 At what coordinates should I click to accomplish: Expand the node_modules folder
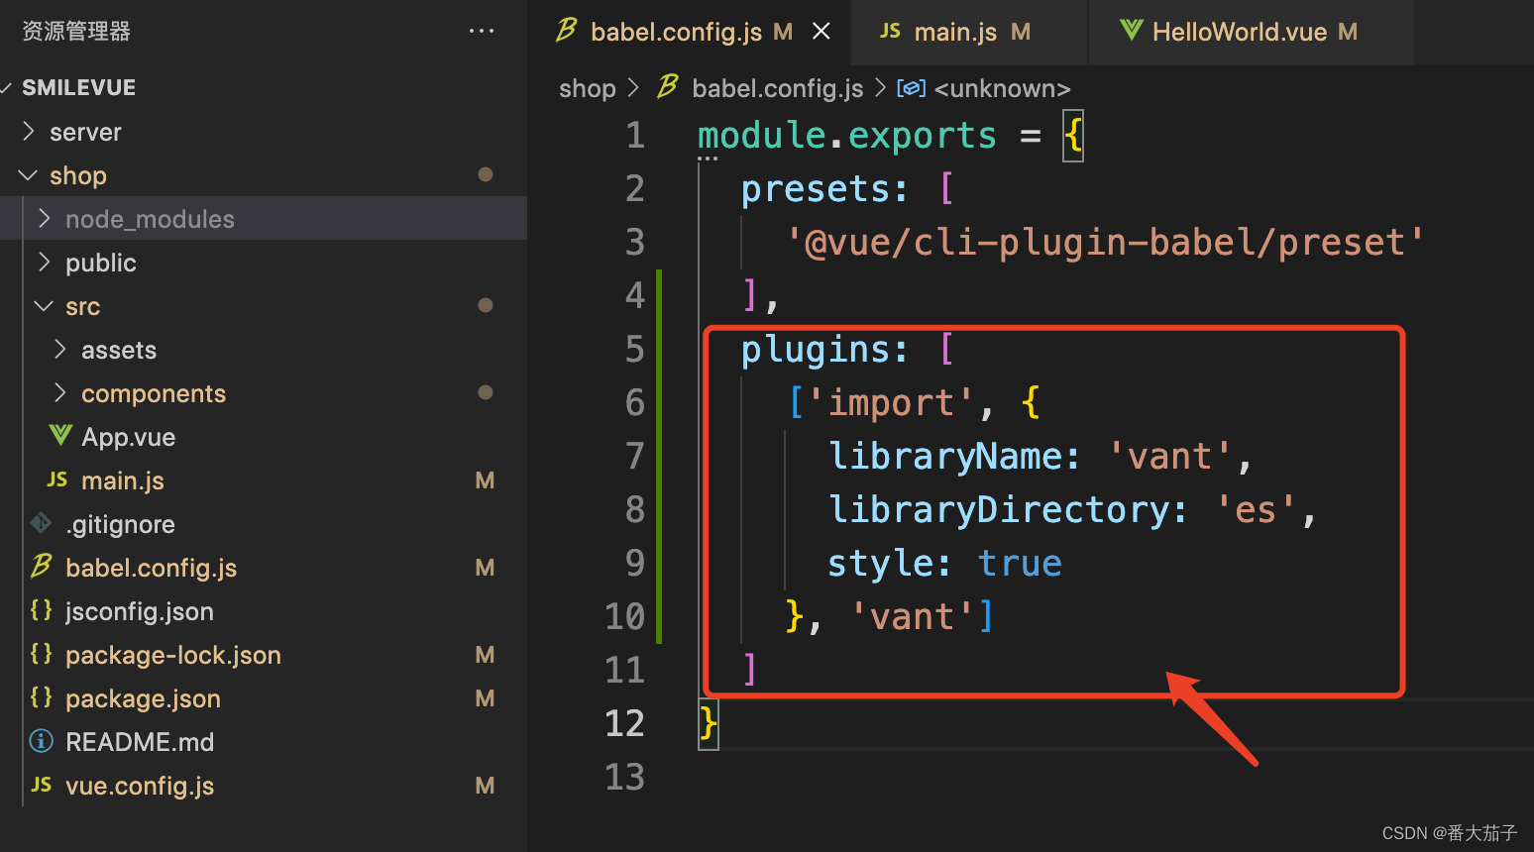(44, 219)
